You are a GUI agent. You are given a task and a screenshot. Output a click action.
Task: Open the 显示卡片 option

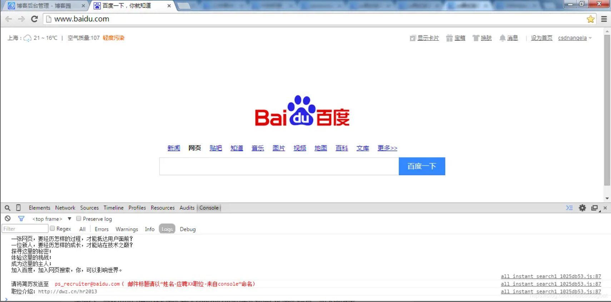424,38
